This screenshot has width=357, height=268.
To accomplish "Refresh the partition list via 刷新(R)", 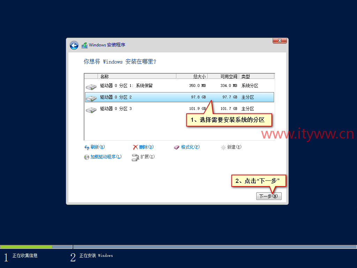I will 98,147.
